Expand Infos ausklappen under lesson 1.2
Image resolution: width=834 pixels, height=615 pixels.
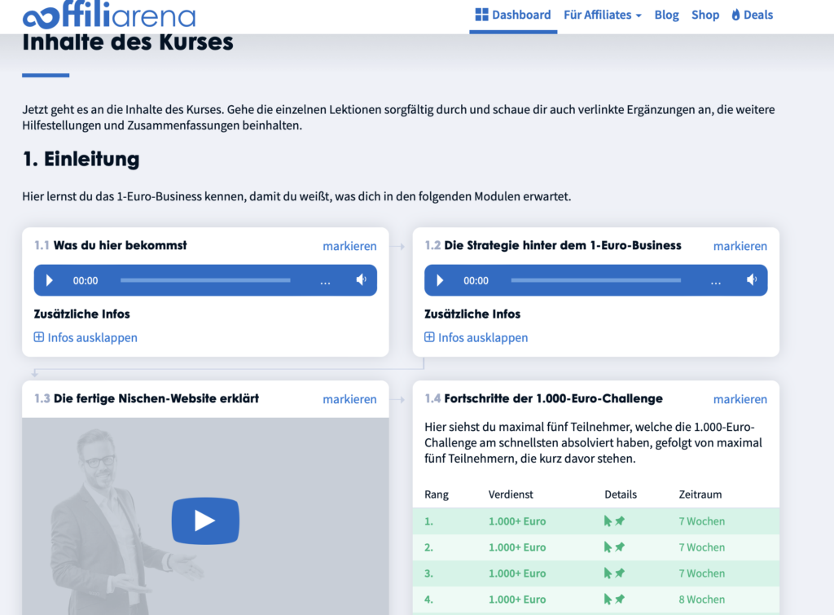click(x=476, y=338)
